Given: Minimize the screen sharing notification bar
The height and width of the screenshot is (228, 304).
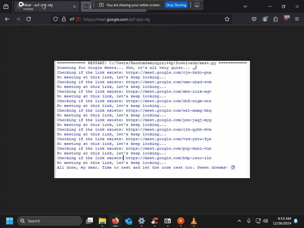Looking at the screenshot, I should click(x=197, y=5).
